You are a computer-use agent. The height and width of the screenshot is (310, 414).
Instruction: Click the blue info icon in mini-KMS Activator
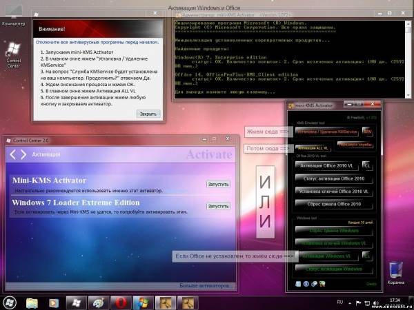[306, 284]
